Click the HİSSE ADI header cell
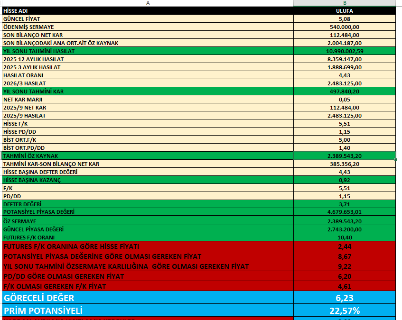 [148, 11]
